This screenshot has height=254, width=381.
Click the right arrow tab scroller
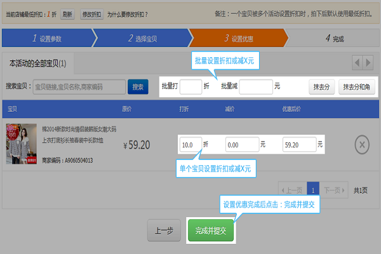pyautogui.click(x=368, y=63)
